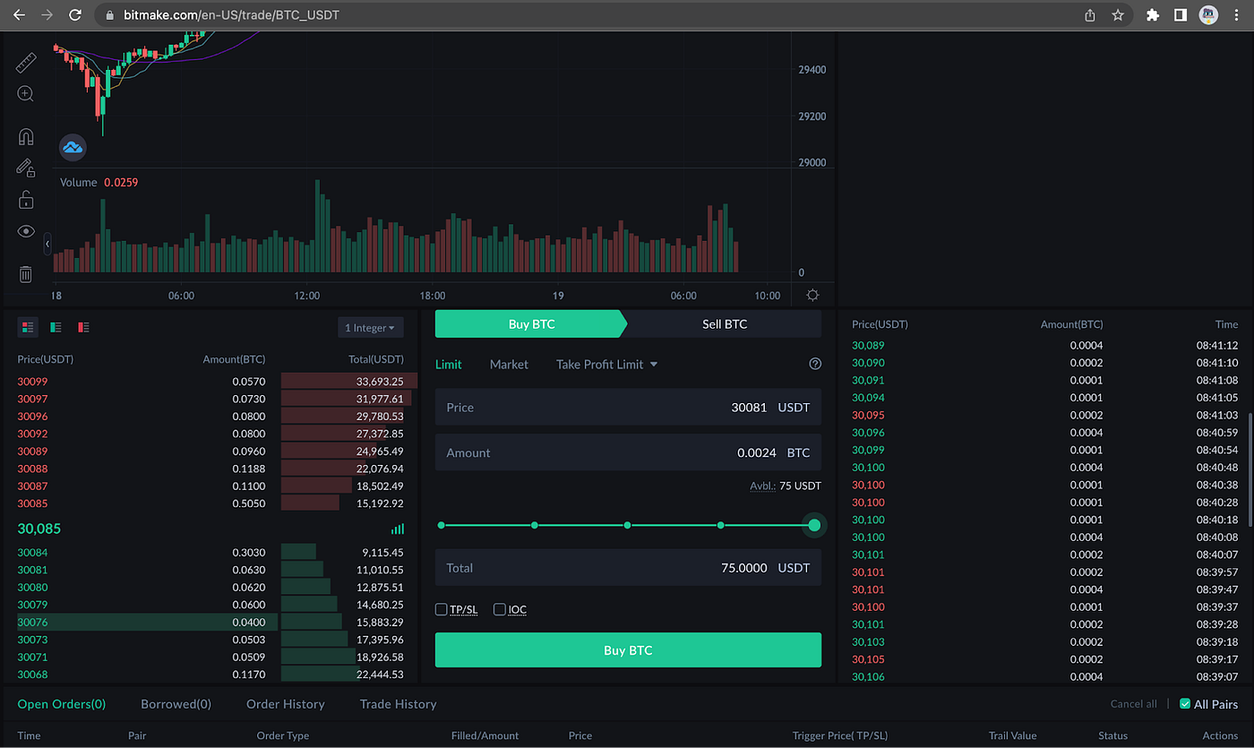Submit order with green Buy BTC button
This screenshot has width=1254, height=748.
(628, 650)
